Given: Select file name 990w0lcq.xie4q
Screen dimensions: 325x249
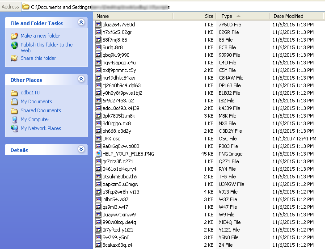Looking at the screenshot, I should click(119, 222).
